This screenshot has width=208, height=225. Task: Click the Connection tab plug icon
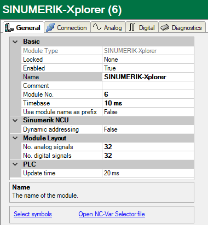50,27
